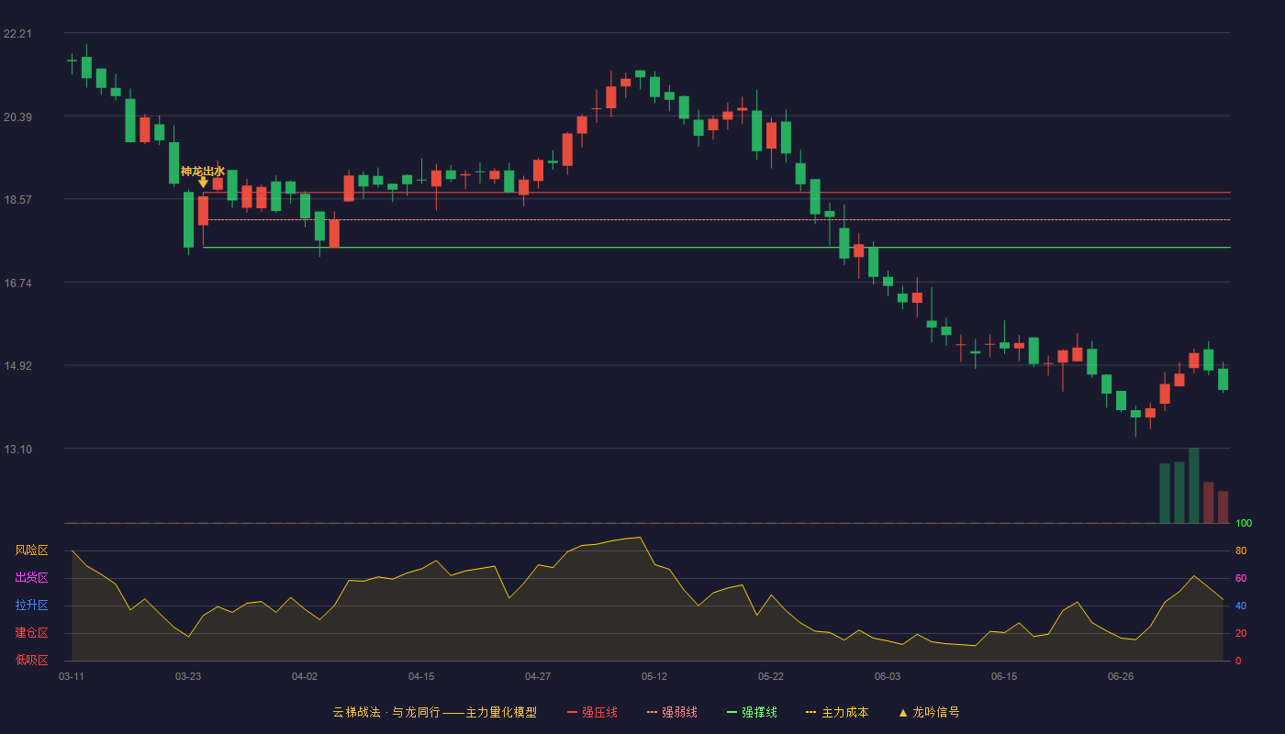Toggle the 主力成本 legend series

point(837,712)
